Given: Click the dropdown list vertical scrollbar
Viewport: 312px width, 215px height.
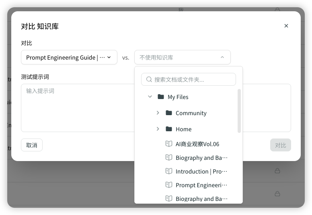Looking at the screenshot, I should click(x=239, y=111).
